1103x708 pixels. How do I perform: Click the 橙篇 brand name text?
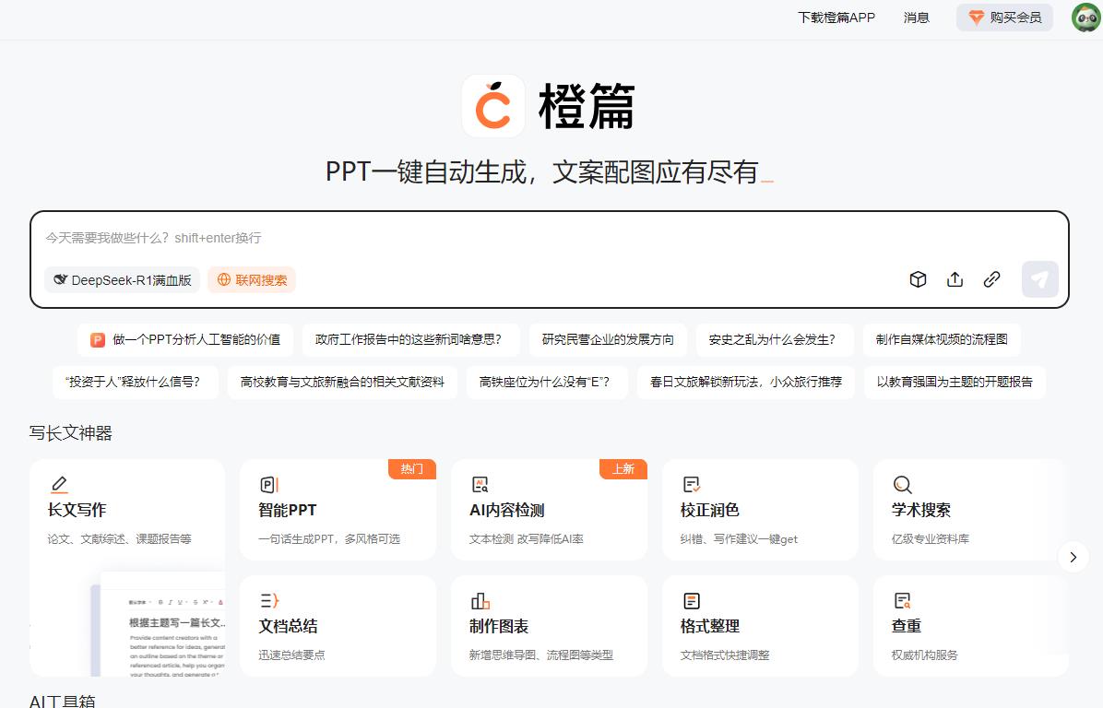[587, 107]
